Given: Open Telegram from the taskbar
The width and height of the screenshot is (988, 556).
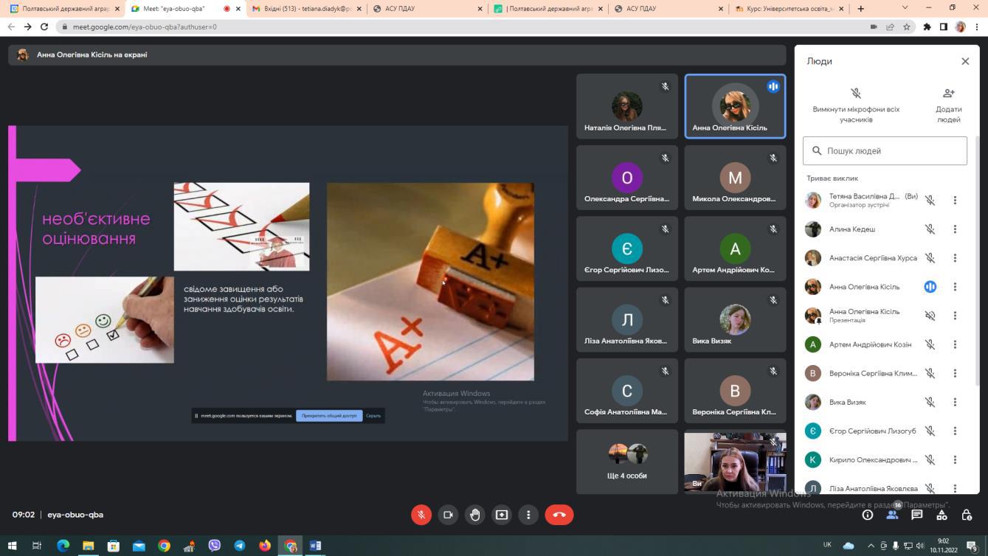Looking at the screenshot, I should [240, 546].
